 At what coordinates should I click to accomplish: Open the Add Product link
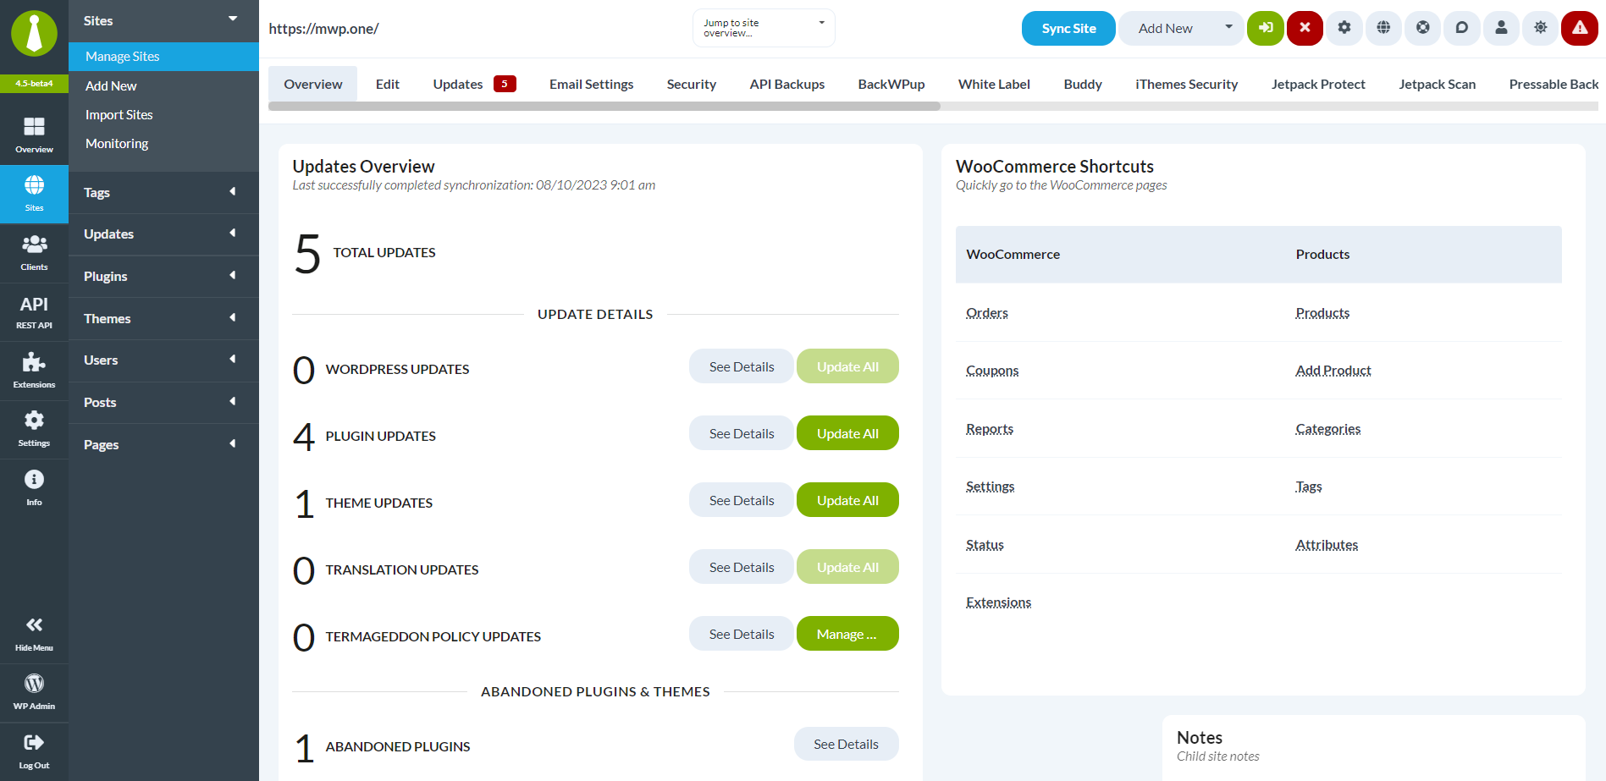pyautogui.click(x=1333, y=371)
